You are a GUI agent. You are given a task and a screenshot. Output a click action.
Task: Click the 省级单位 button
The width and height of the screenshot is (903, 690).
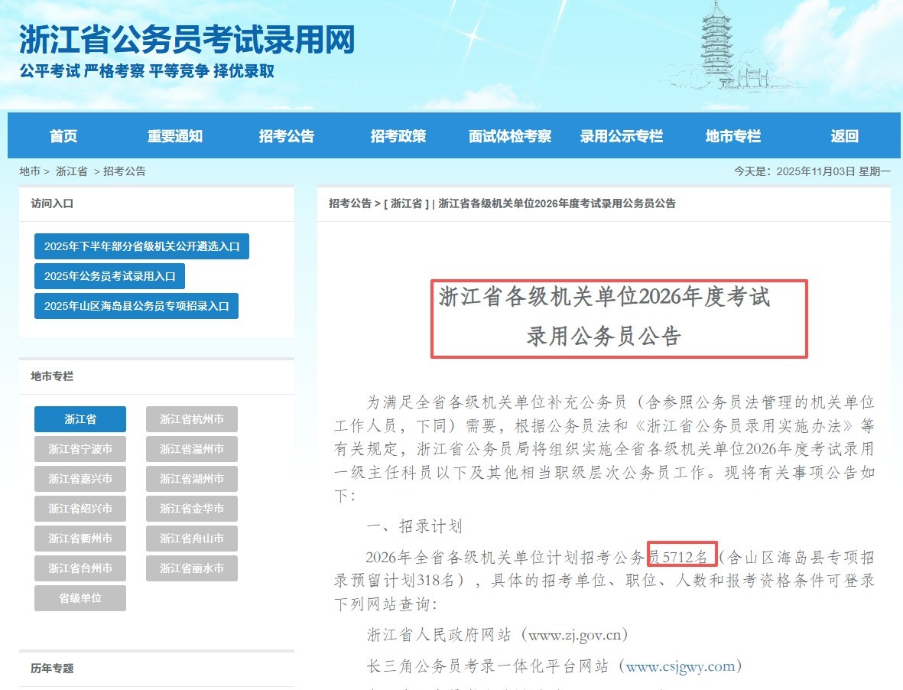click(x=80, y=598)
